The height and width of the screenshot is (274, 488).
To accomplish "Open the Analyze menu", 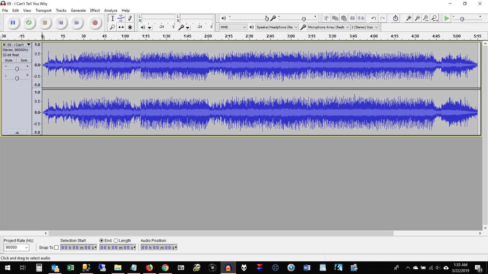I will click(x=111, y=10).
